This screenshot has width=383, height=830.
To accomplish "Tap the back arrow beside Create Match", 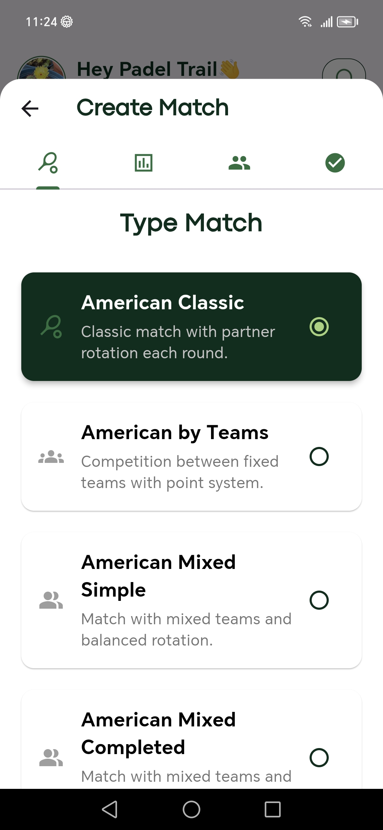I will tap(30, 108).
